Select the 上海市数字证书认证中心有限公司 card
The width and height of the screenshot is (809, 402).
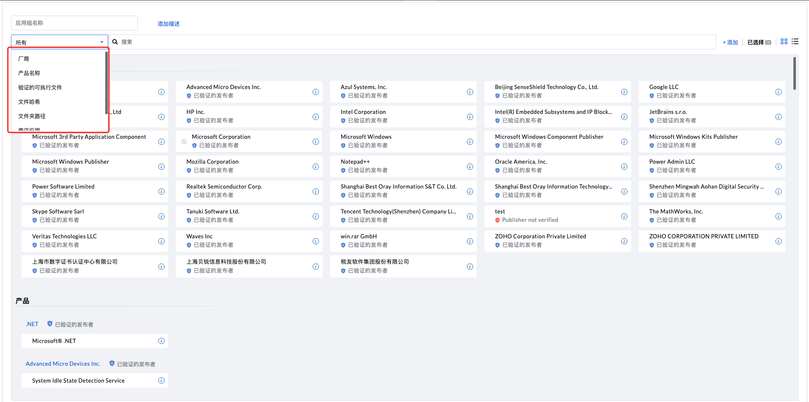95,266
